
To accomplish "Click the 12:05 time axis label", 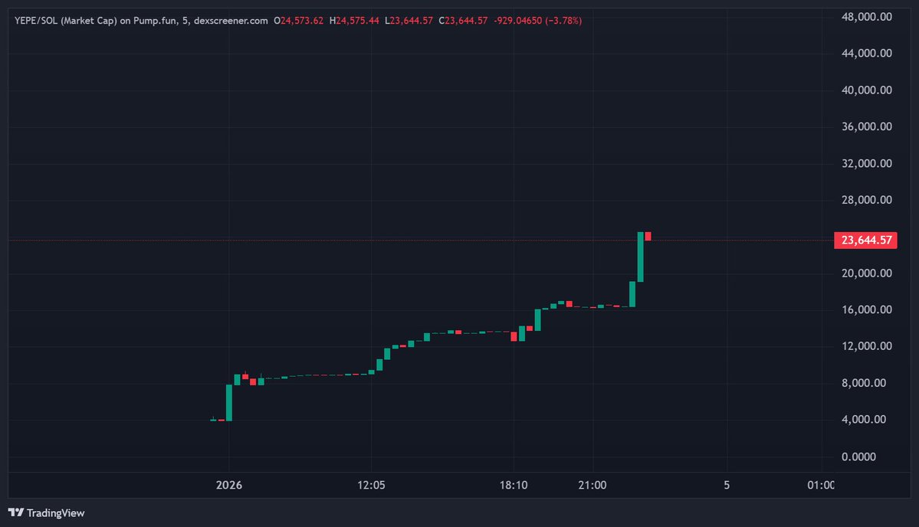I will [371, 485].
